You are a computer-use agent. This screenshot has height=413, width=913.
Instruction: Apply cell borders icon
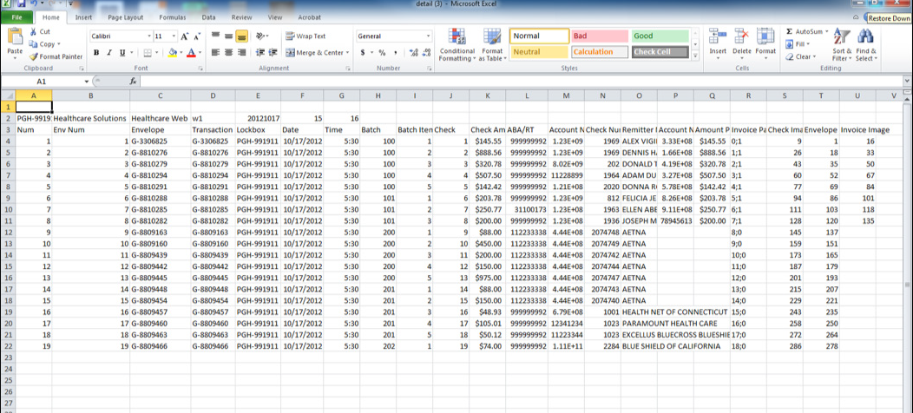pyautogui.click(x=148, y=52)
